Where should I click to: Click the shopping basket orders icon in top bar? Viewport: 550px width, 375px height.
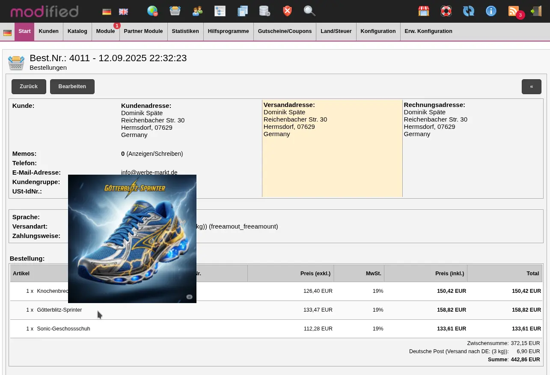tap(175, 11)
